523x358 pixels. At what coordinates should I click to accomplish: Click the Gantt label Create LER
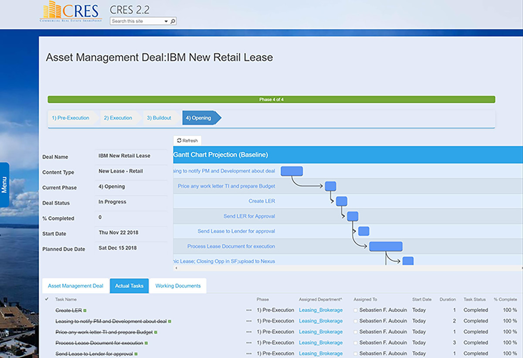click(x=262, y=201)
